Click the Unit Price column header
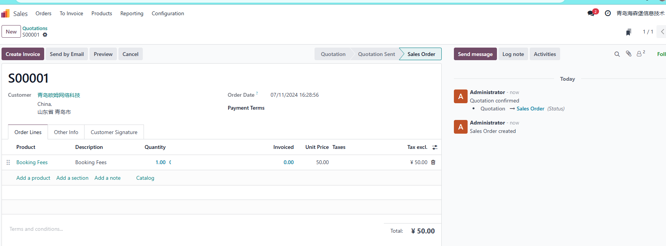 pos(317,147)
